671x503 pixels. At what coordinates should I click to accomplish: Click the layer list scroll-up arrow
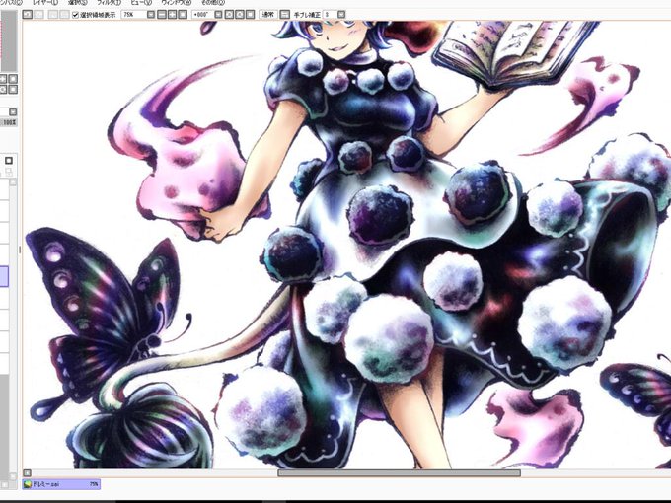coord(13,182)
